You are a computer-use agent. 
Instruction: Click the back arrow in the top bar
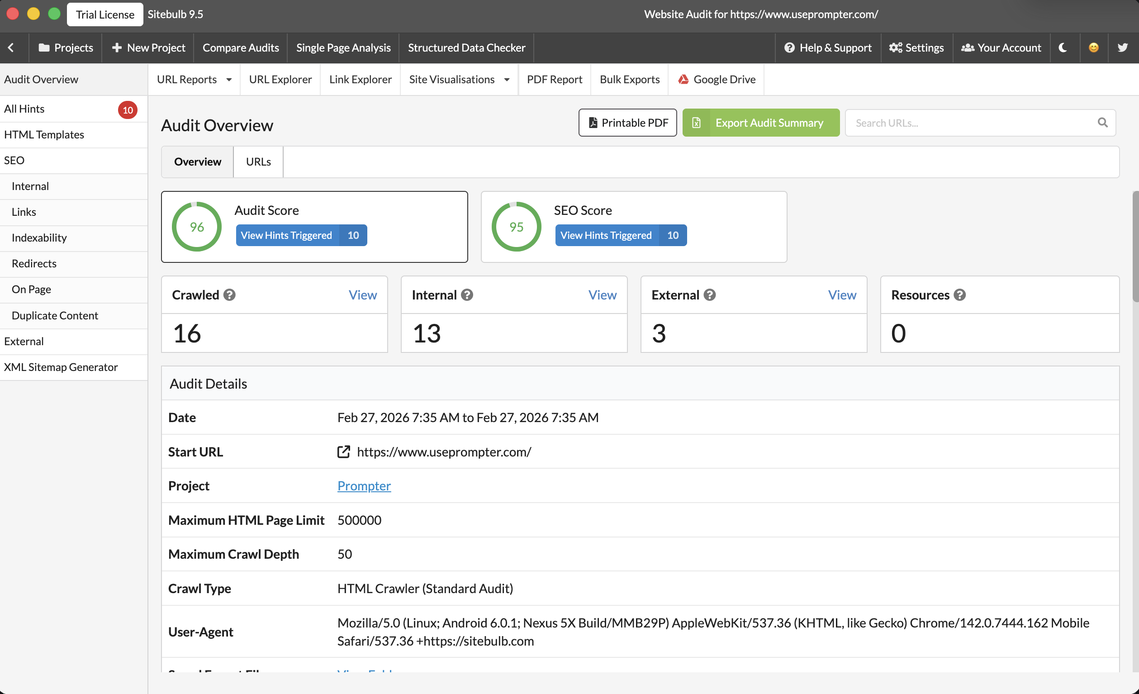point(11,48)
